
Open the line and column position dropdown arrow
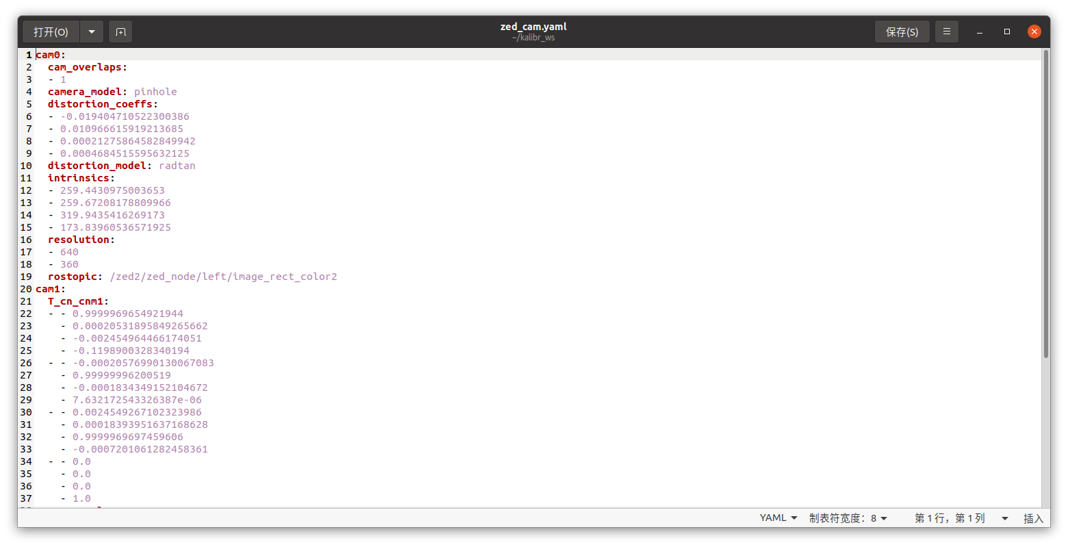pos(1005,518)
